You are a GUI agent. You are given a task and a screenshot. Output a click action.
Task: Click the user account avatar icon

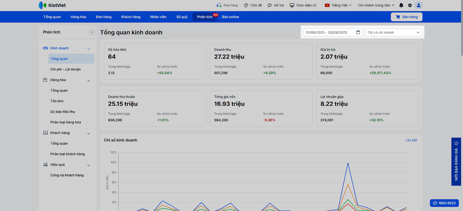coord(418,5)
